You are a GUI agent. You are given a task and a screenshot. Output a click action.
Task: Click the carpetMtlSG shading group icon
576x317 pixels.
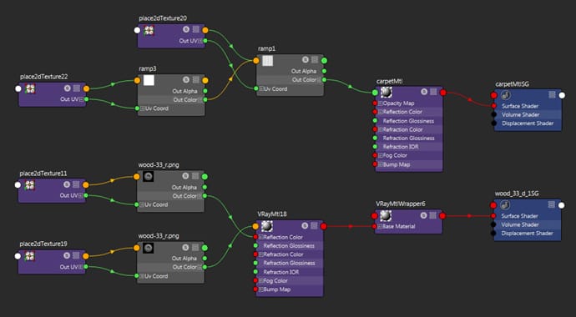click(x=505, y=95)
